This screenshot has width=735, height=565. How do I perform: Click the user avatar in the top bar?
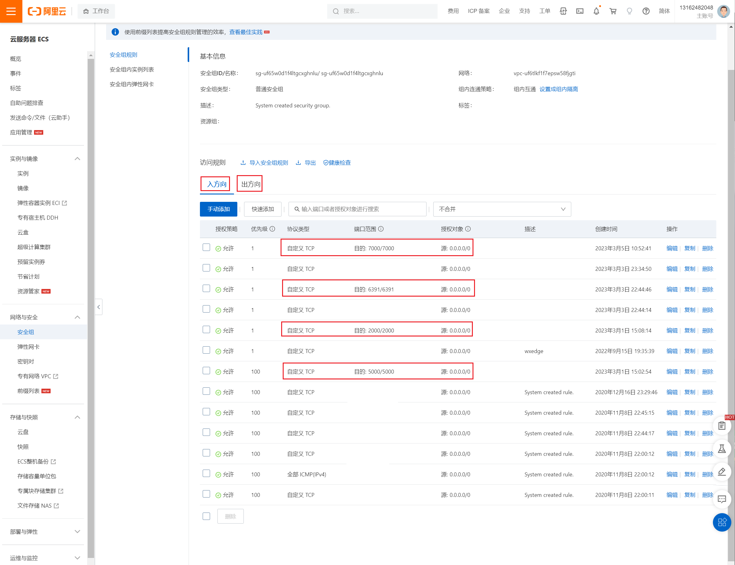(723, 11)
